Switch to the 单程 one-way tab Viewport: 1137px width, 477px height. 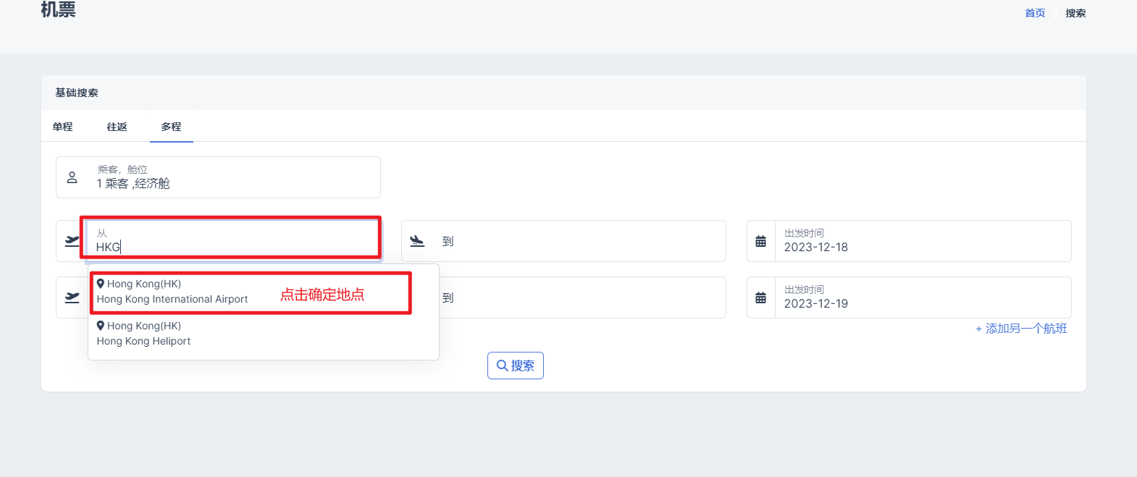click(62, 127)
